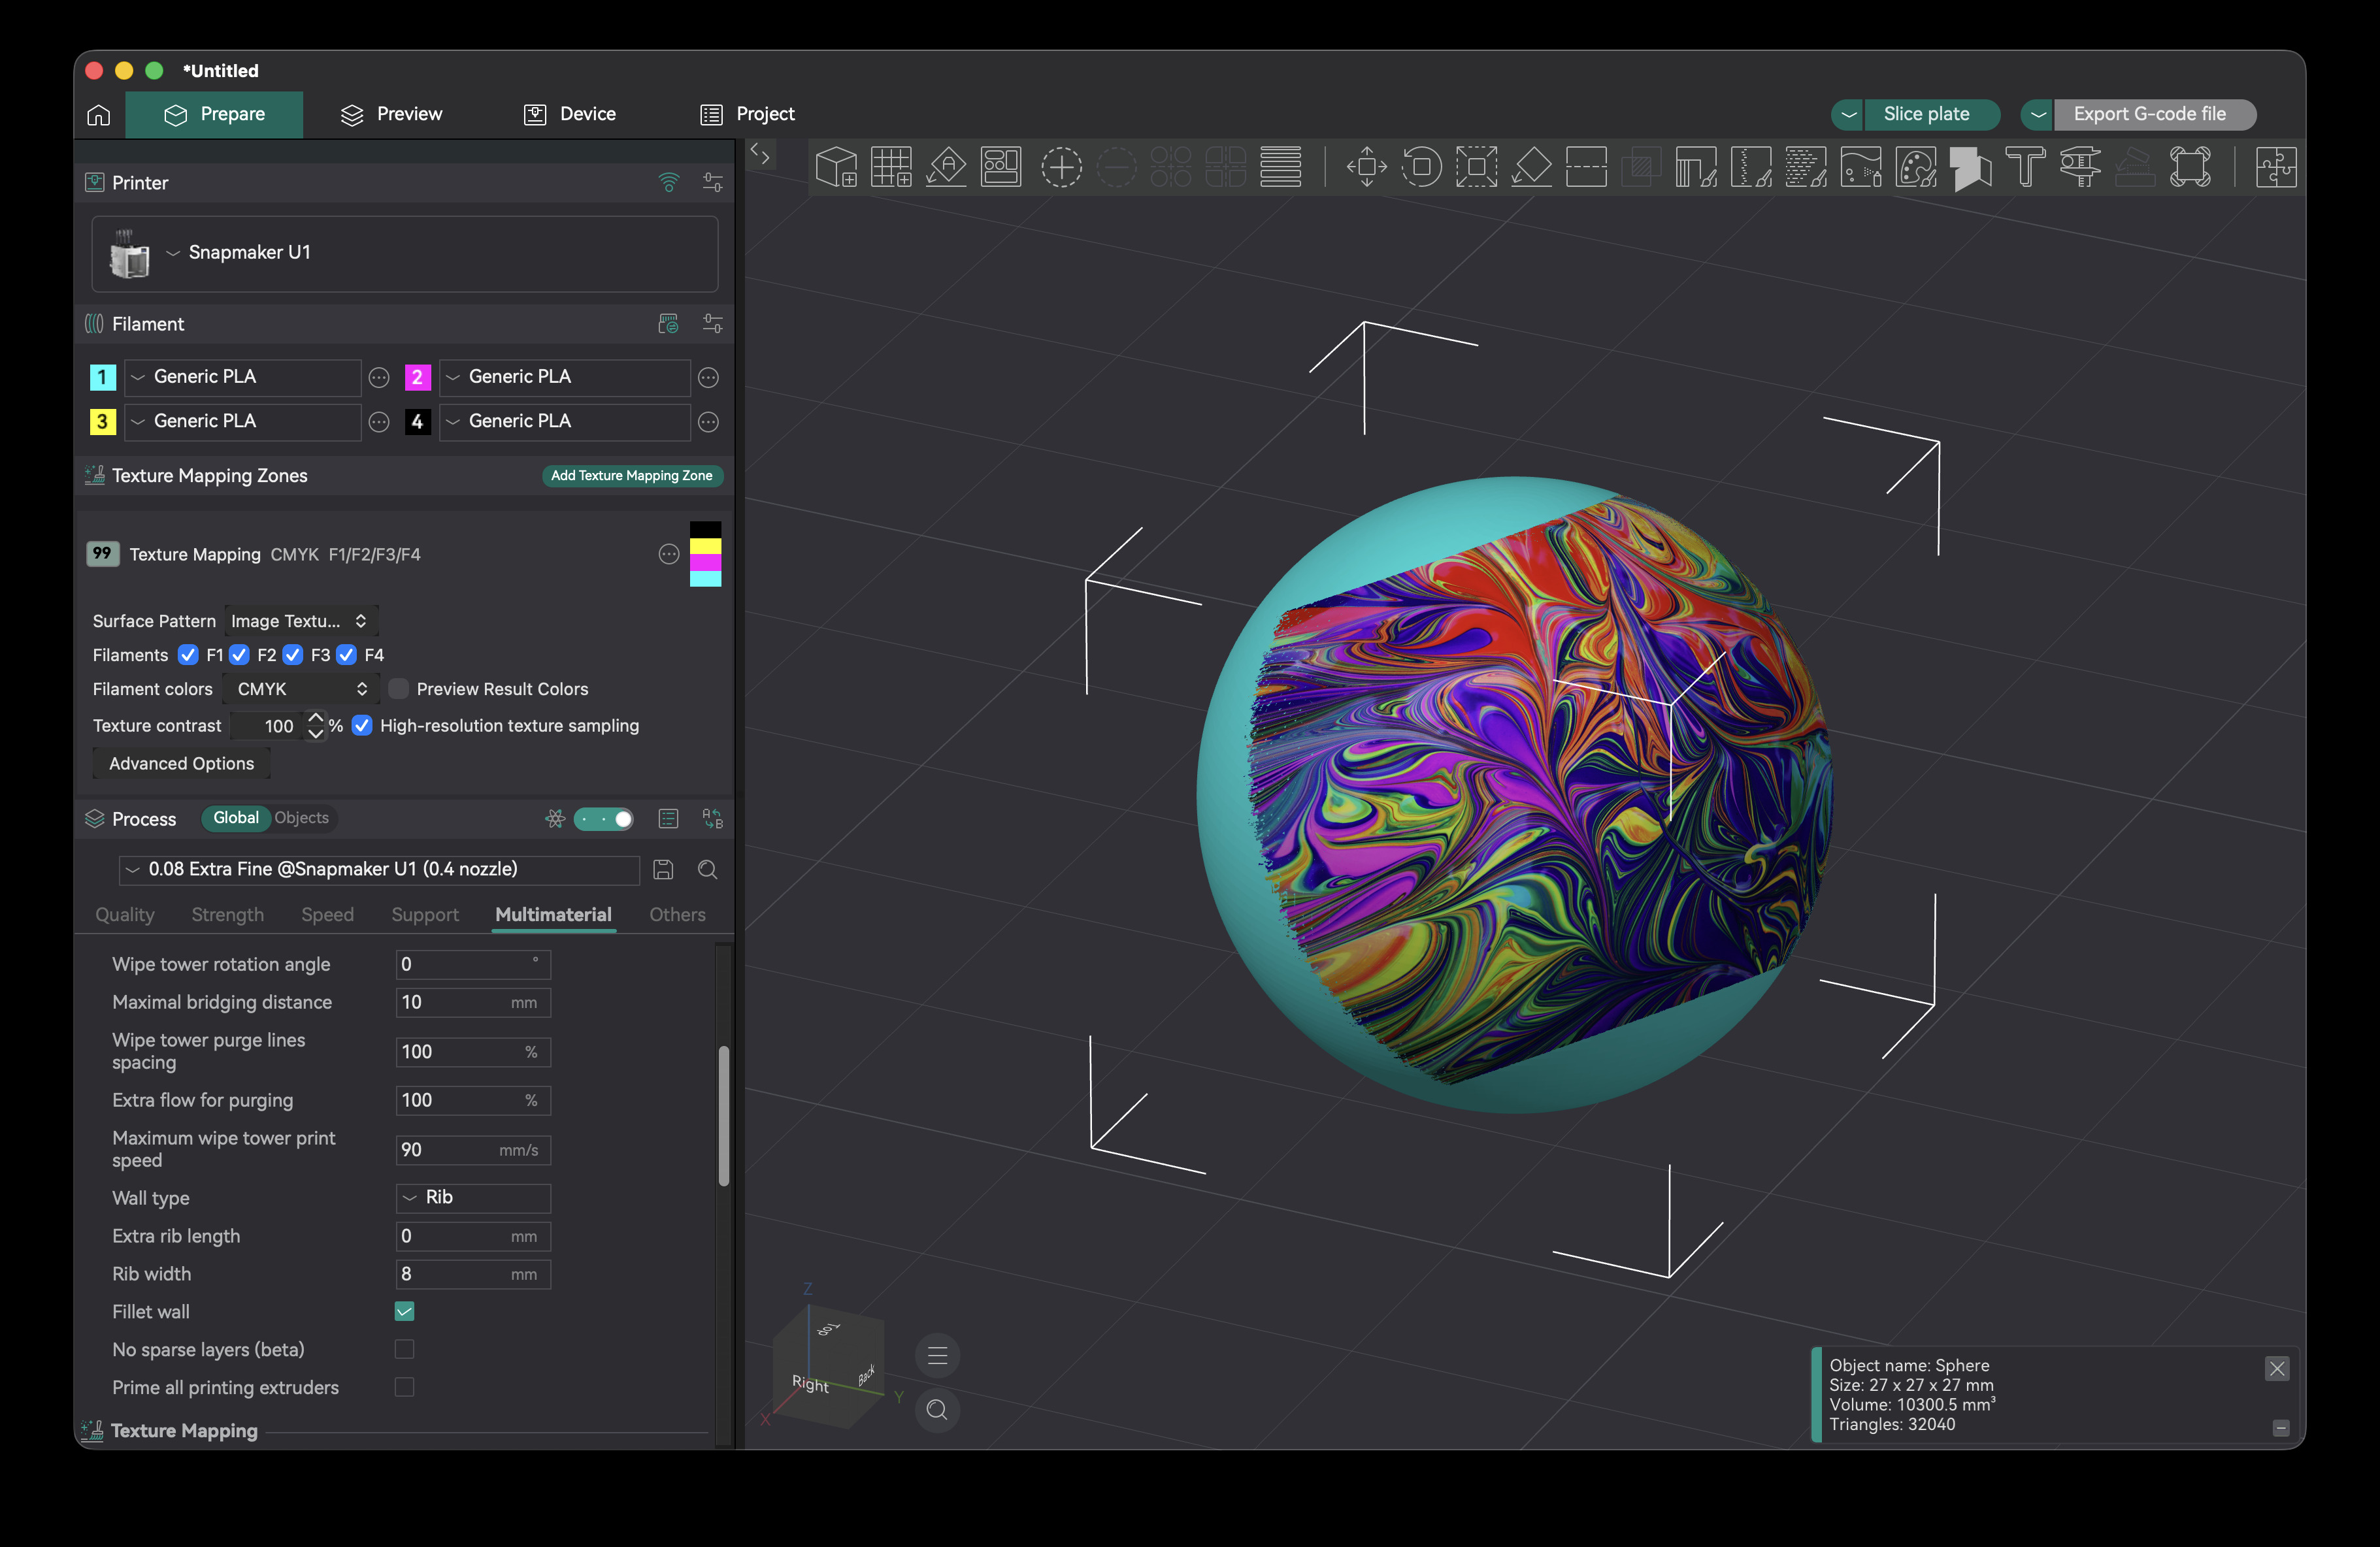Enable Prime all printing extruders
The height and width of the screenshot is (1547, 2380).
pyautogui.click(x=404, y=1387)
